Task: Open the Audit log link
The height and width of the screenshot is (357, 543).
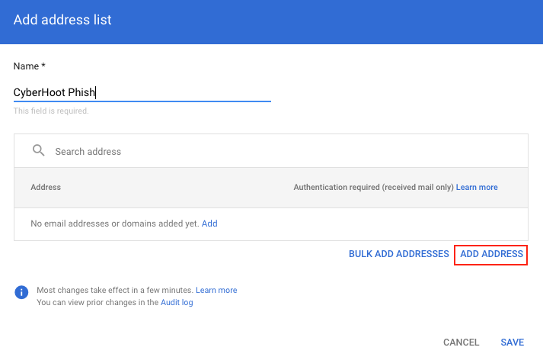Action: tap(177, 303)
